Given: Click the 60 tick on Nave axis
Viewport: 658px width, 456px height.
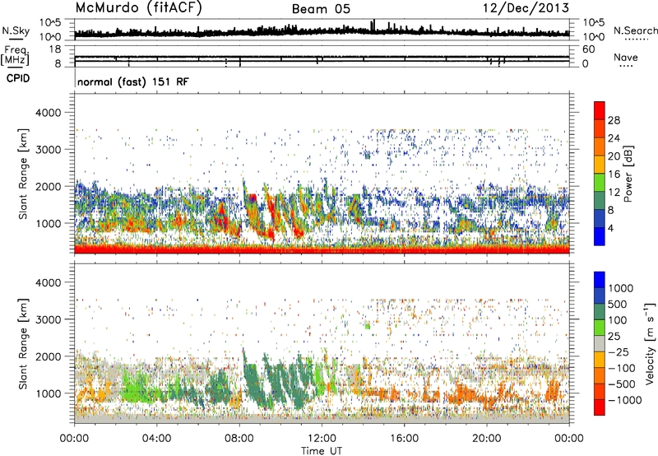Looking at the screenshot, I should point(589,49).
